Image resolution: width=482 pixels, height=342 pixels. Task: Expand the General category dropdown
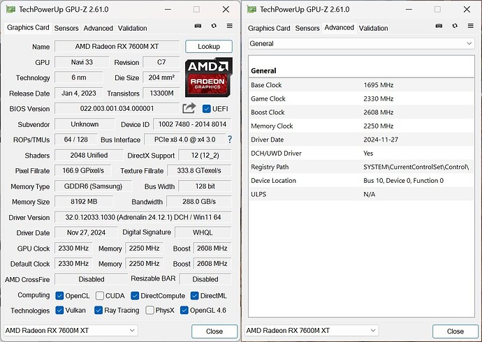(361, 43)
